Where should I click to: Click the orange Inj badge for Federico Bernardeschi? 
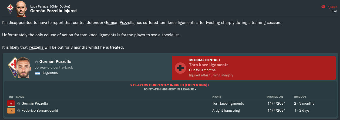11,111
